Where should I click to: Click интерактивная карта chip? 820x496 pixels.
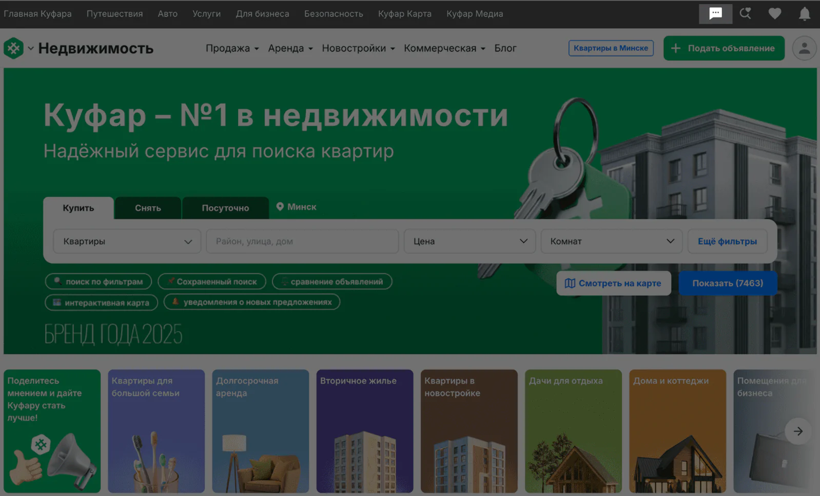[101, 303]
